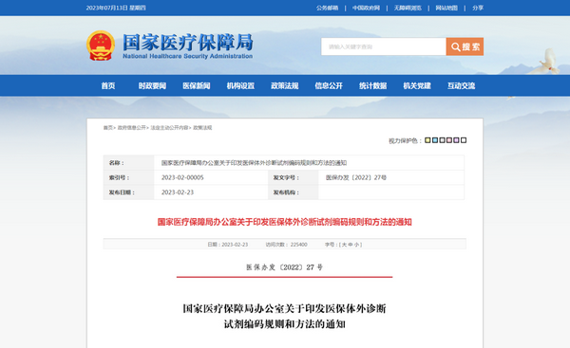This screenshot has height=348, width=570.
Task: Click the black bold document heading
Action: pos(284,316)
